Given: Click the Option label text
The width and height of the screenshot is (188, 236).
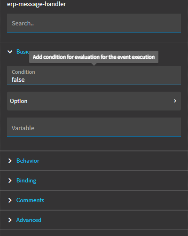Looking at the screenshot, I should tap(19, 101).
